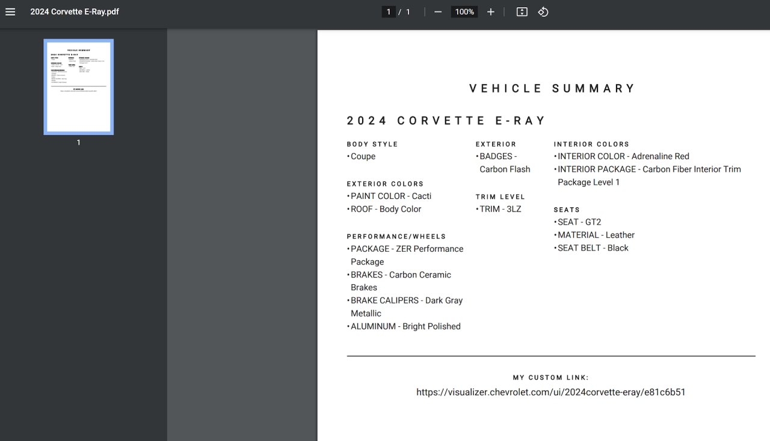Select the page 1 thumbnail

coord(79,87)
